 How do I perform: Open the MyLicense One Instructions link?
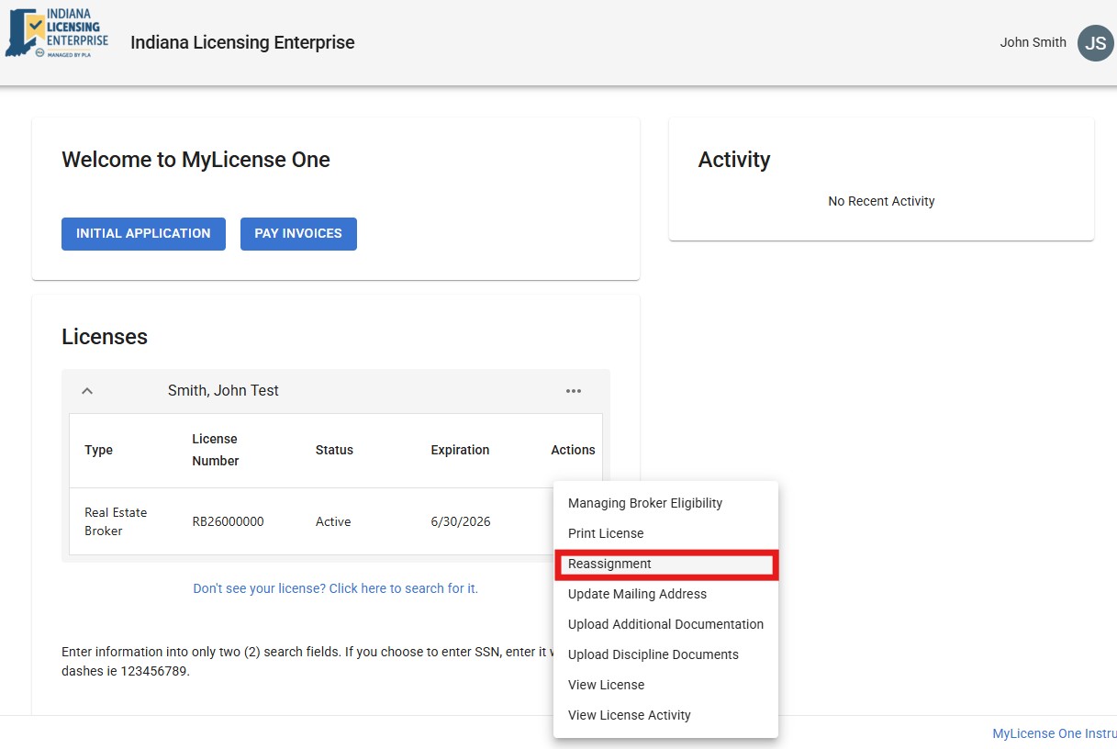pyautogui.click(x=1054, y=733)
